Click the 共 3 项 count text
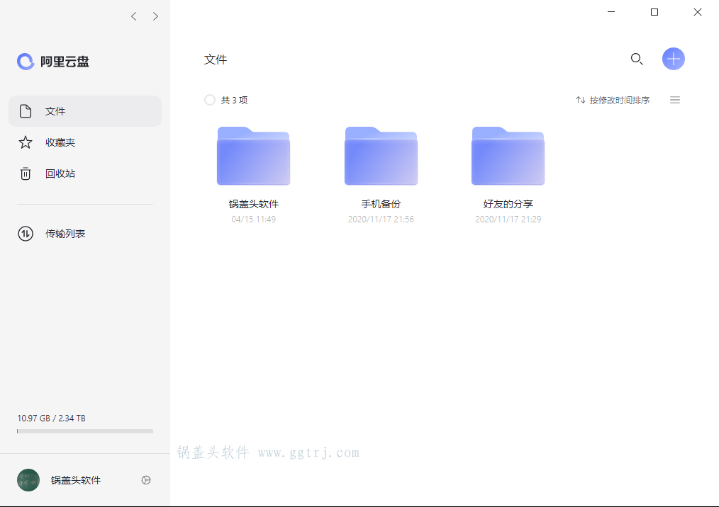The image size is (719, 507). tap(234, 100)
